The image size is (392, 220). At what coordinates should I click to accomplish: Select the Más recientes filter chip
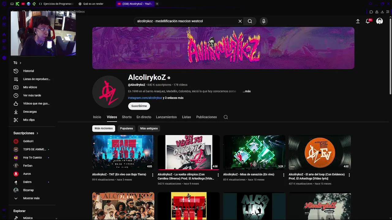(x=104, y=128)
